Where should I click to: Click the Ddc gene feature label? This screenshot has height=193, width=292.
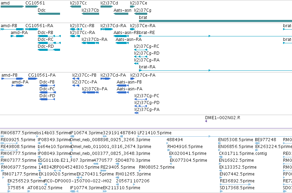pos(42,10)
